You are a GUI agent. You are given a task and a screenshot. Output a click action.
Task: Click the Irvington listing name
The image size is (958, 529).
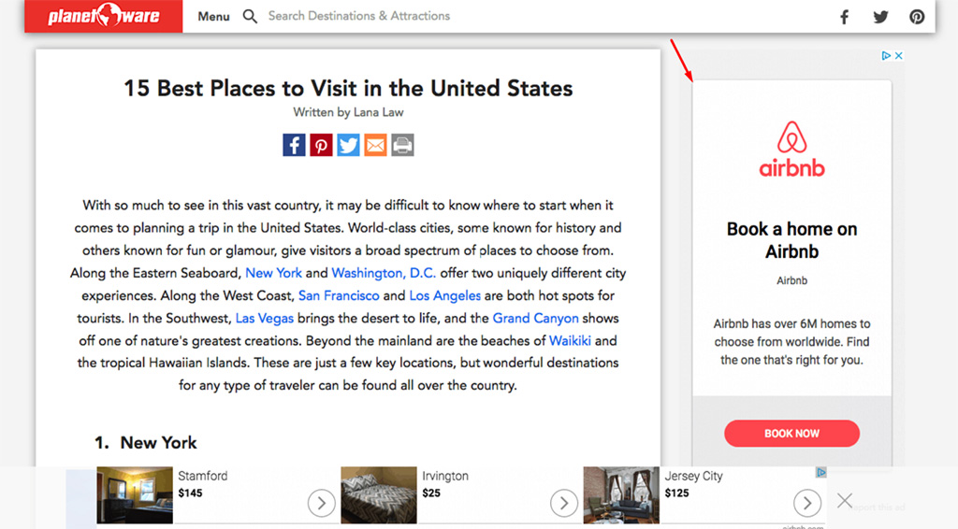pos(444,476)
